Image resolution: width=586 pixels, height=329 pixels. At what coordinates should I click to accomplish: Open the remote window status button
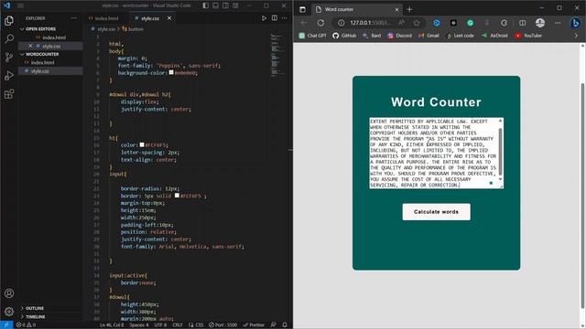6,325
